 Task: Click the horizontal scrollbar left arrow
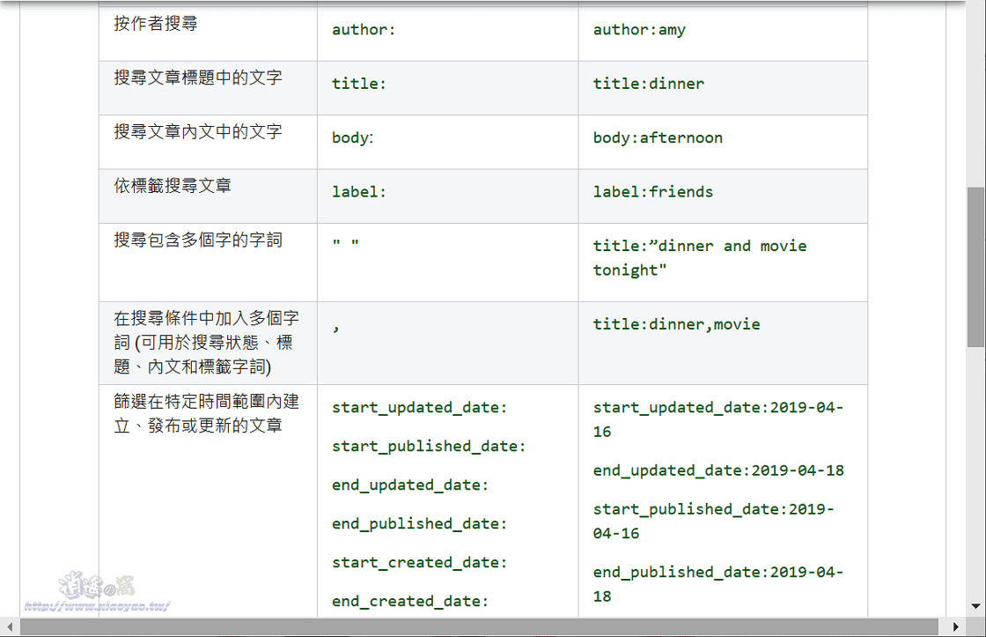coord(10,627)
